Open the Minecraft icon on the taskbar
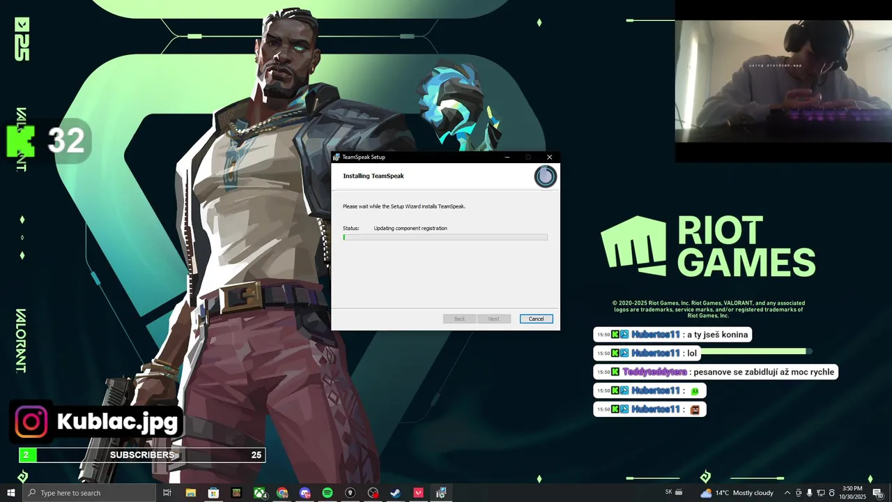Viewport: 892px width, 502px height. click(x=236, y=493)
